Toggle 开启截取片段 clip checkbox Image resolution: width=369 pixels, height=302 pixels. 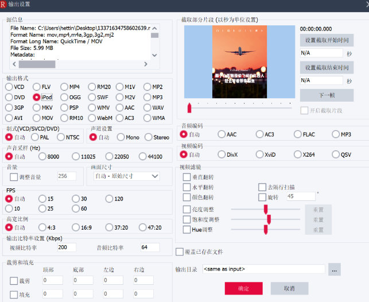tap(304, 110)
